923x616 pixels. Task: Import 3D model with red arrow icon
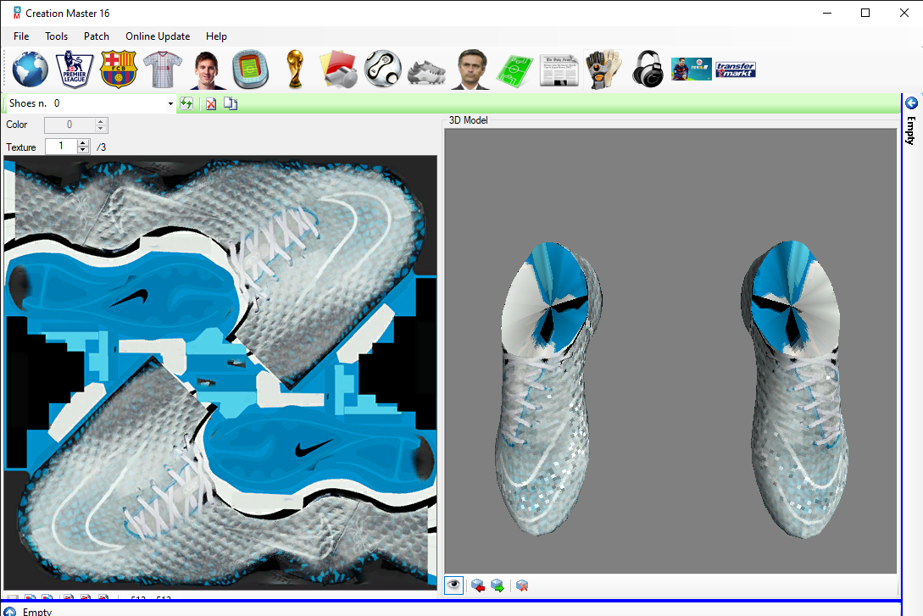click(478, 586)
